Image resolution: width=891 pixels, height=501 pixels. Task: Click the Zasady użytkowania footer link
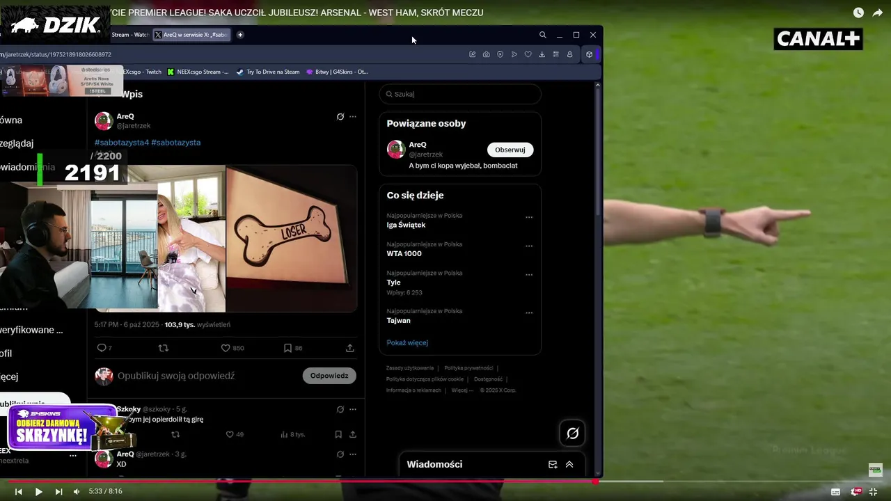coord(410,368)
